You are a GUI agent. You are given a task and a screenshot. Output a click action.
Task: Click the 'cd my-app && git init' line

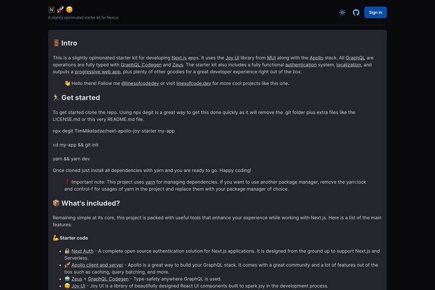(x=76, y=145)
